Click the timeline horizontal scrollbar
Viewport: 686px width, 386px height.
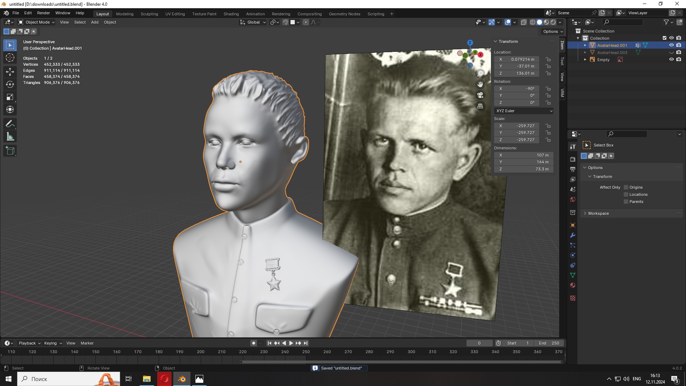402,362
